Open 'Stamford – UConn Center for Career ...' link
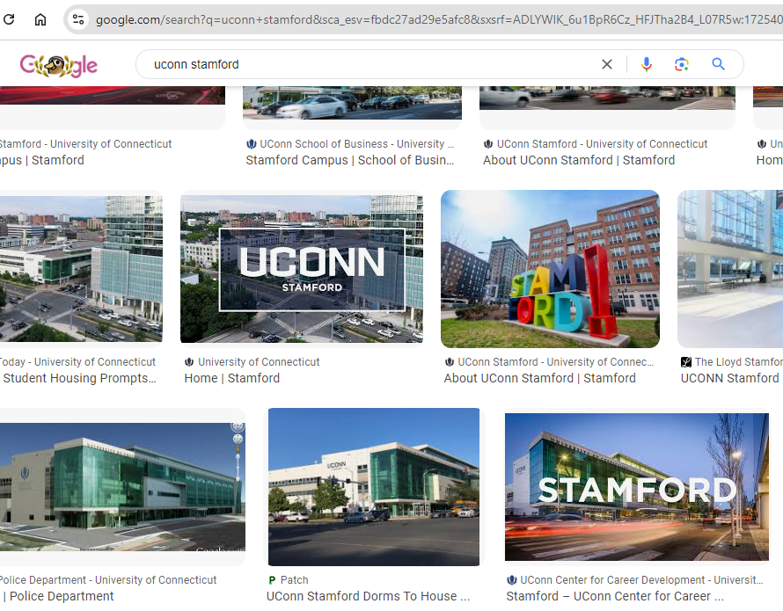Screen dimensions: 783x611 (x=615, y=597)
